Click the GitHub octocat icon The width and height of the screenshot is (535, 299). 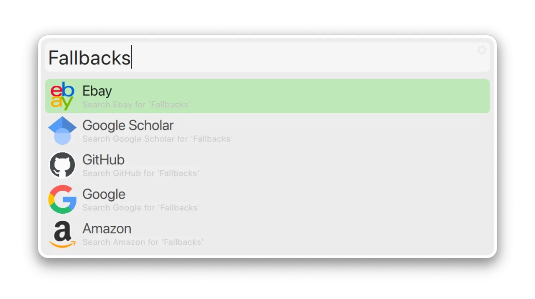[x=62, y=165]
